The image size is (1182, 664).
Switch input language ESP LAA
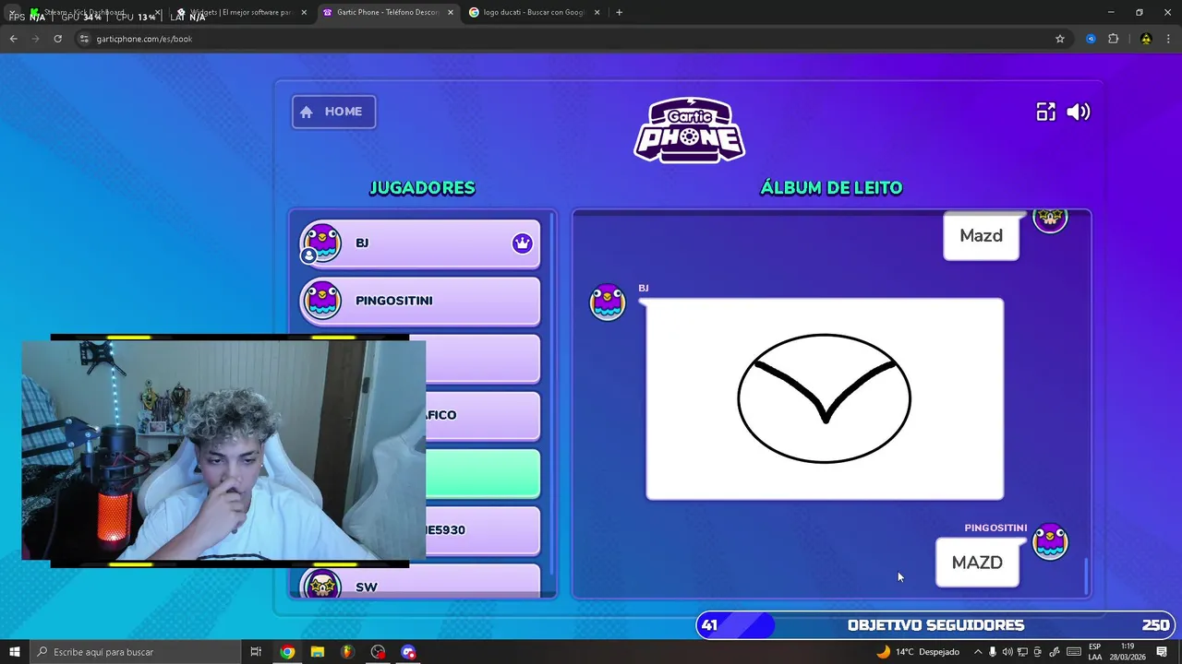click(x=1095, y=652)
